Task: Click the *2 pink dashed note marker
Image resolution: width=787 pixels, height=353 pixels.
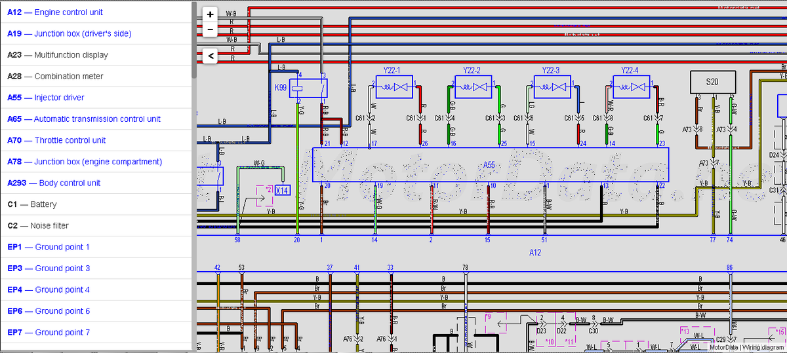Action: [265, 195]
